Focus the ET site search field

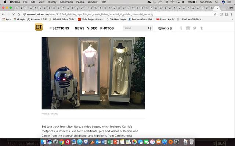(x=135, y=28)
